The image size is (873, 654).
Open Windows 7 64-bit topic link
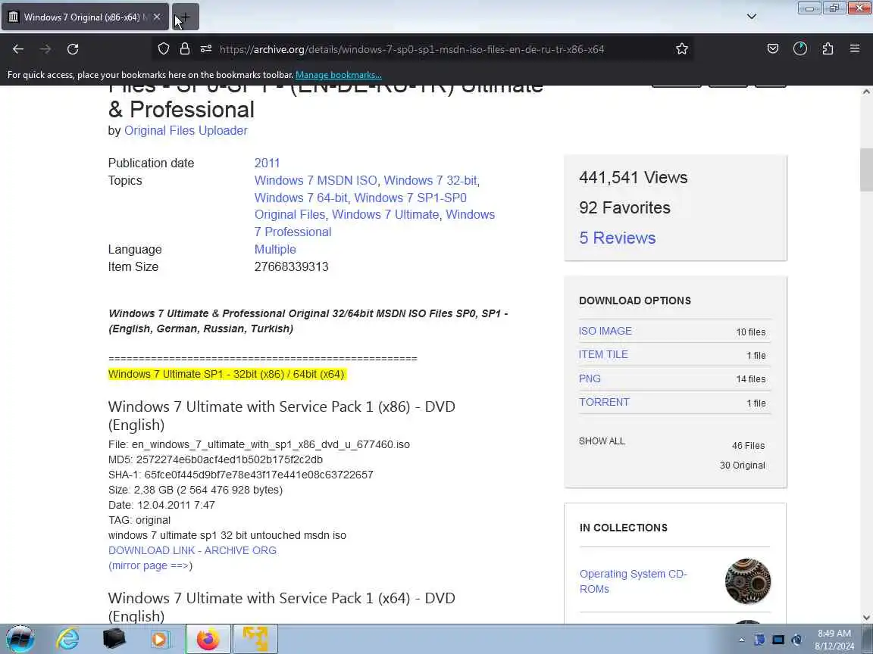tap(301, 198)
